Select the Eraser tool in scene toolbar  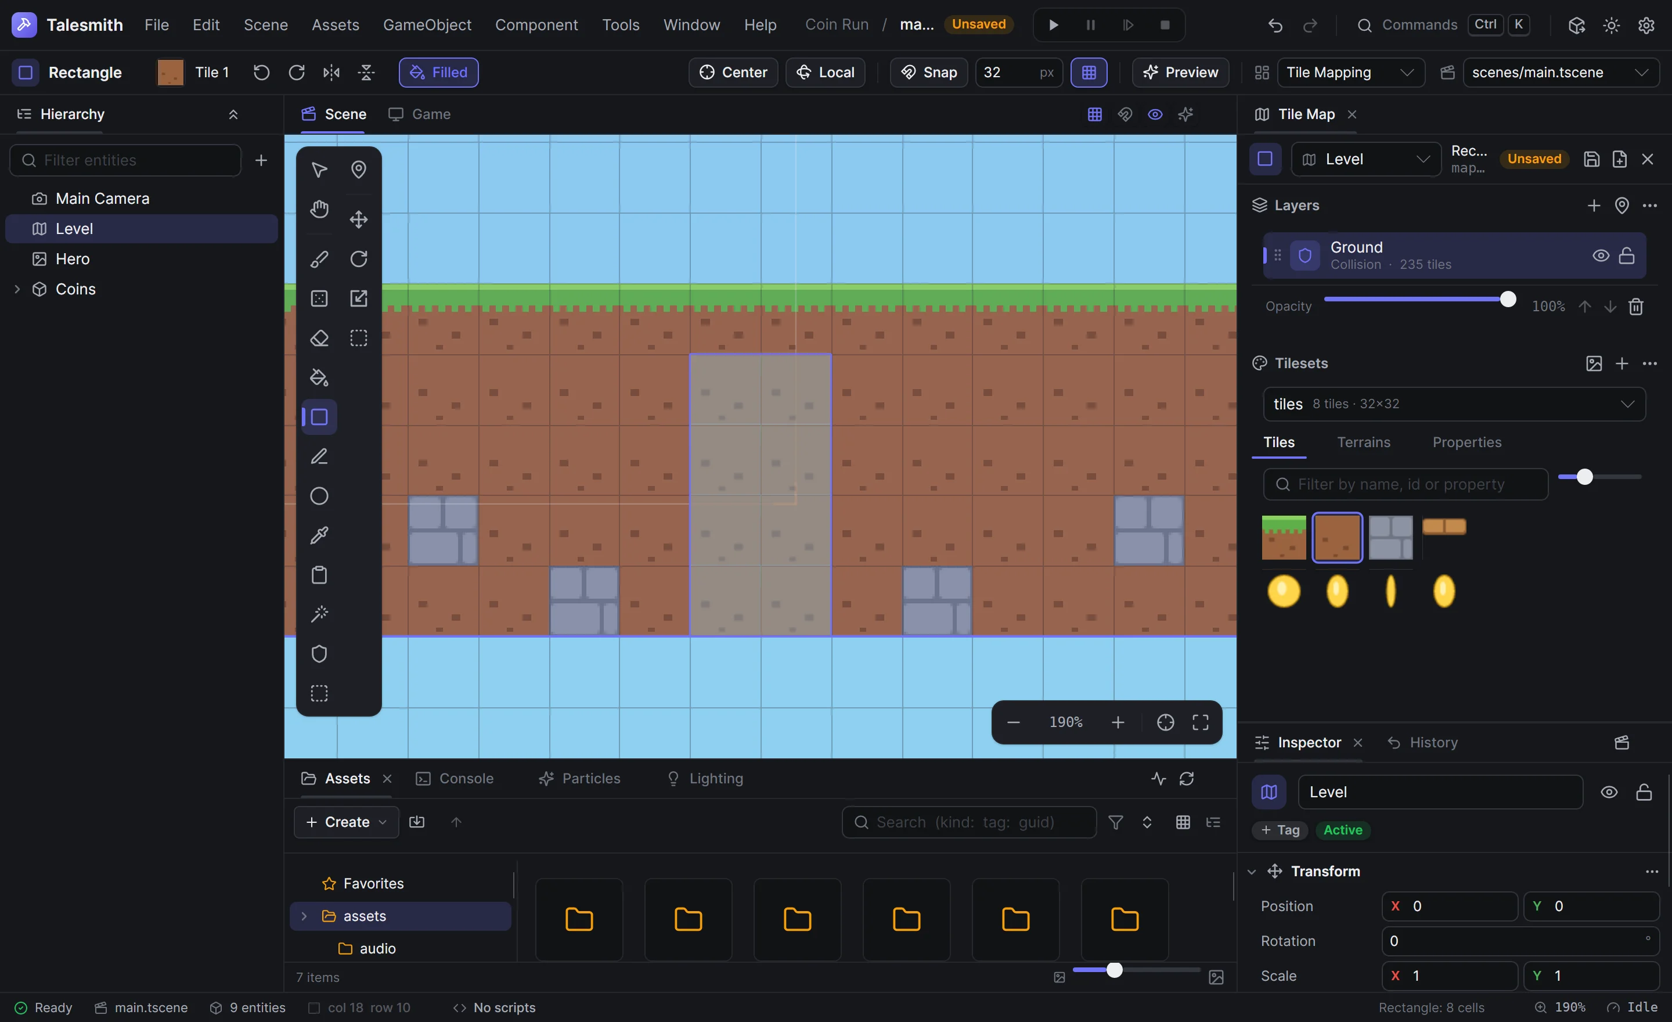tap(319, 338)
